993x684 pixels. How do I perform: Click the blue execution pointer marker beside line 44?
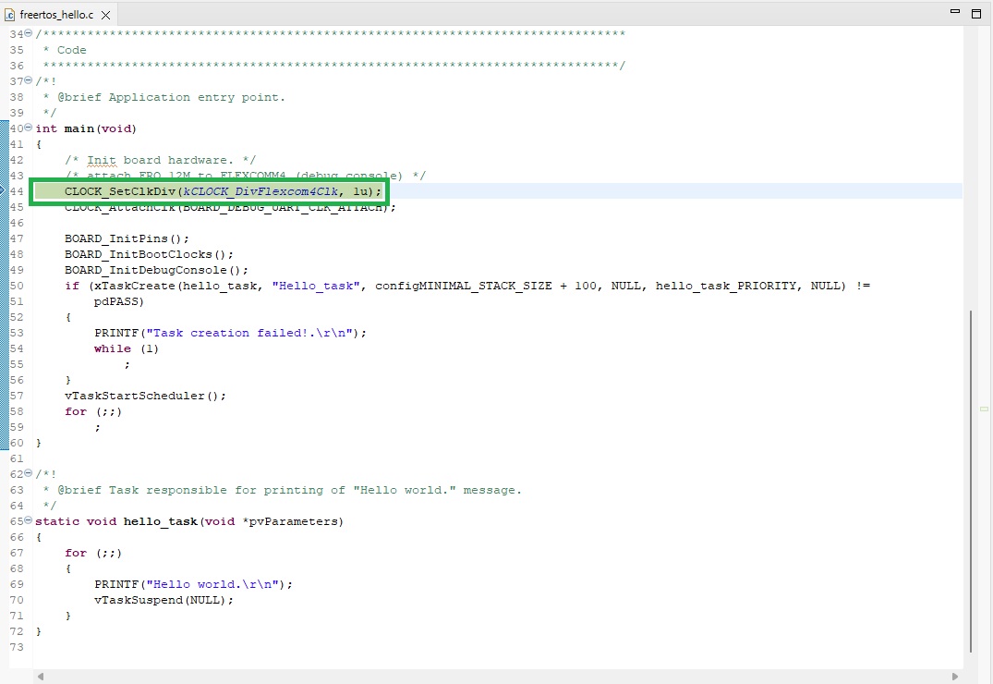click(3, 191)
